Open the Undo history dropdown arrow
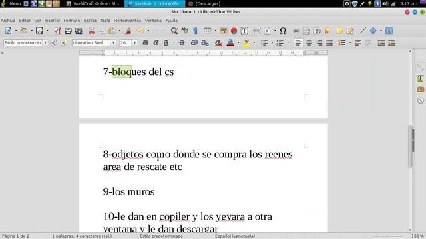 tap(148, 31)
